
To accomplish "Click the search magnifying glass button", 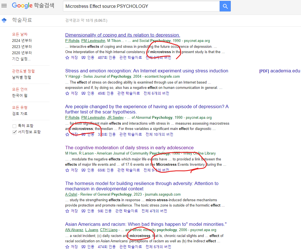I will pyautogui.click(x=225, y=6).
